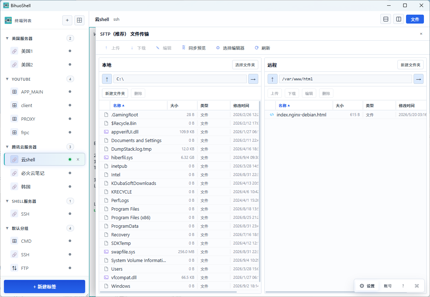The width and height of the screenshot is (430, 297).
Task: Click 上传 in the SFTP toolbar
Action: tap(112, 48)
